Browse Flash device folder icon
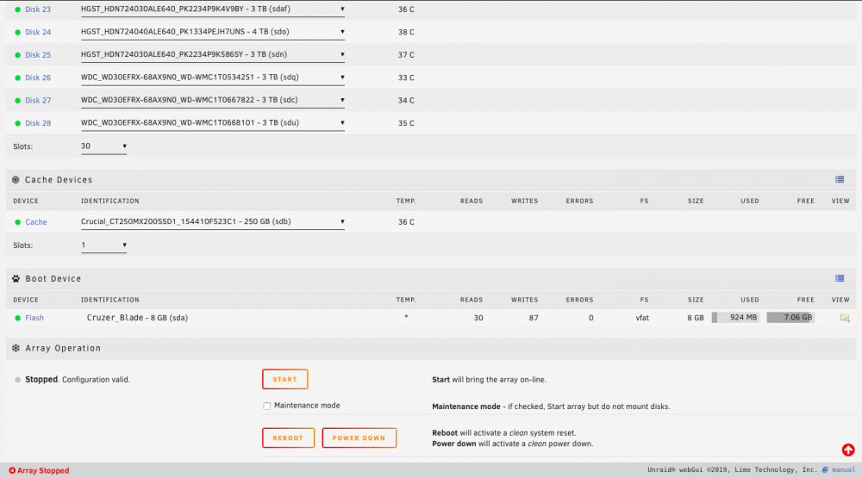The image size is (862, 478). pyautogui.click(x=845, y=318)
